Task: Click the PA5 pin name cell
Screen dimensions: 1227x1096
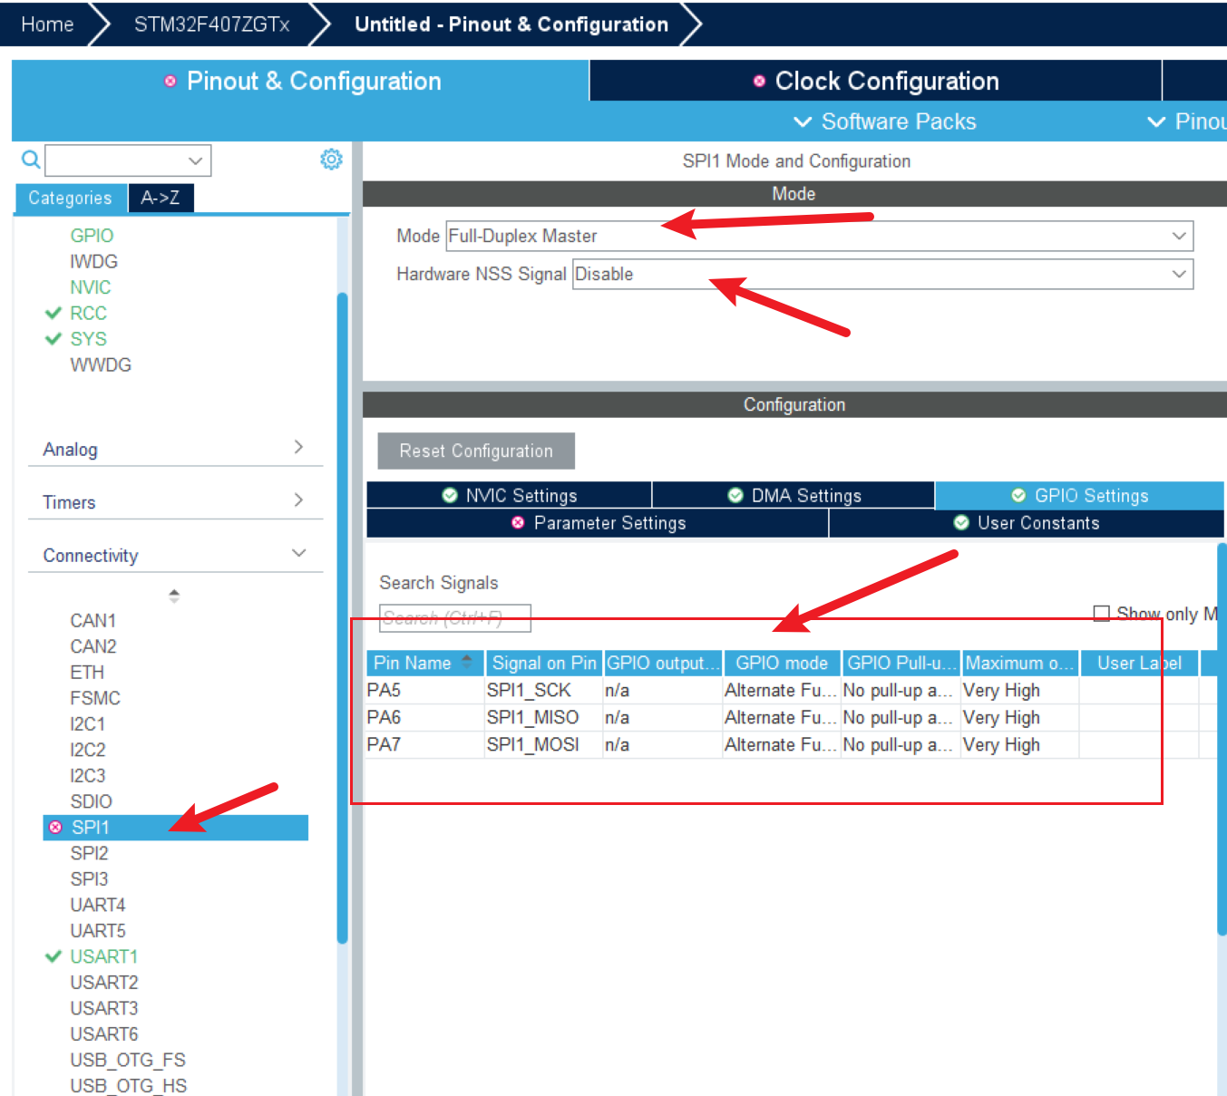Action: (x=424, y=690)
